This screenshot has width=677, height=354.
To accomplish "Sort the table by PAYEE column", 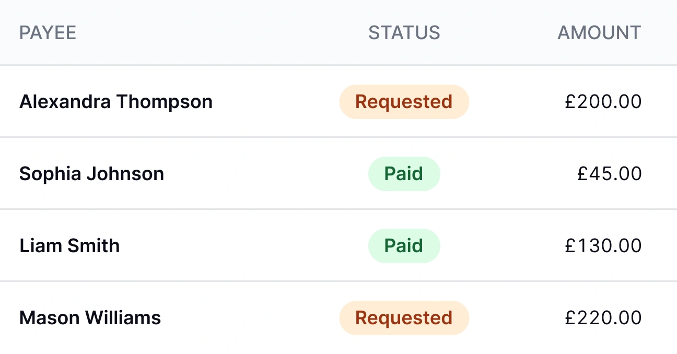I will pos(48,32).
